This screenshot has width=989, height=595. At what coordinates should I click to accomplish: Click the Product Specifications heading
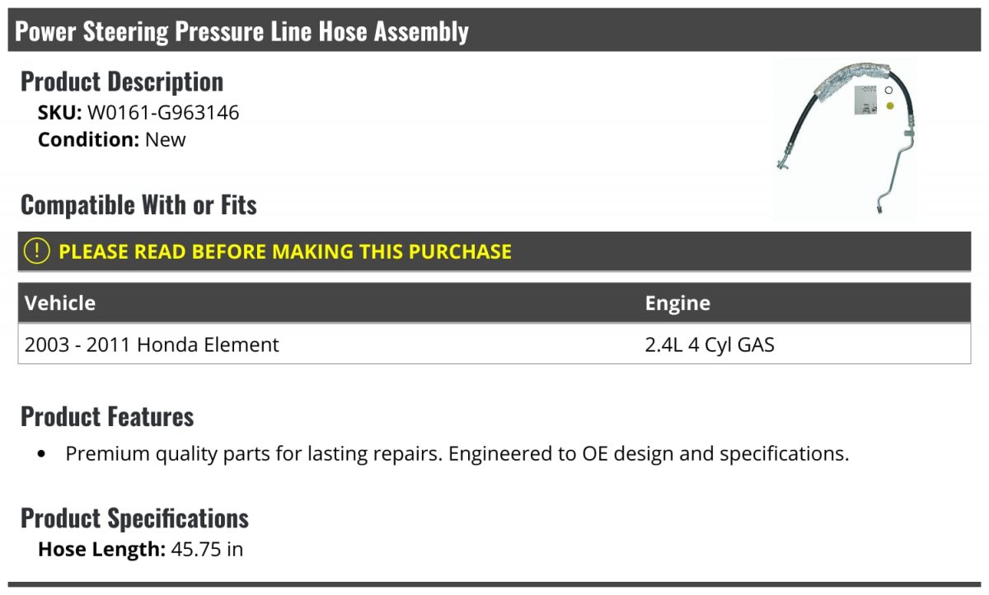pos(134,518)
